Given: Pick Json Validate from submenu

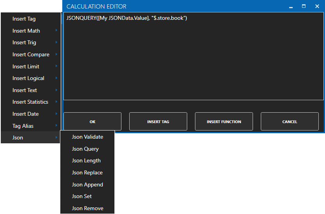Looking at the screenshot, I should point(88,137).
